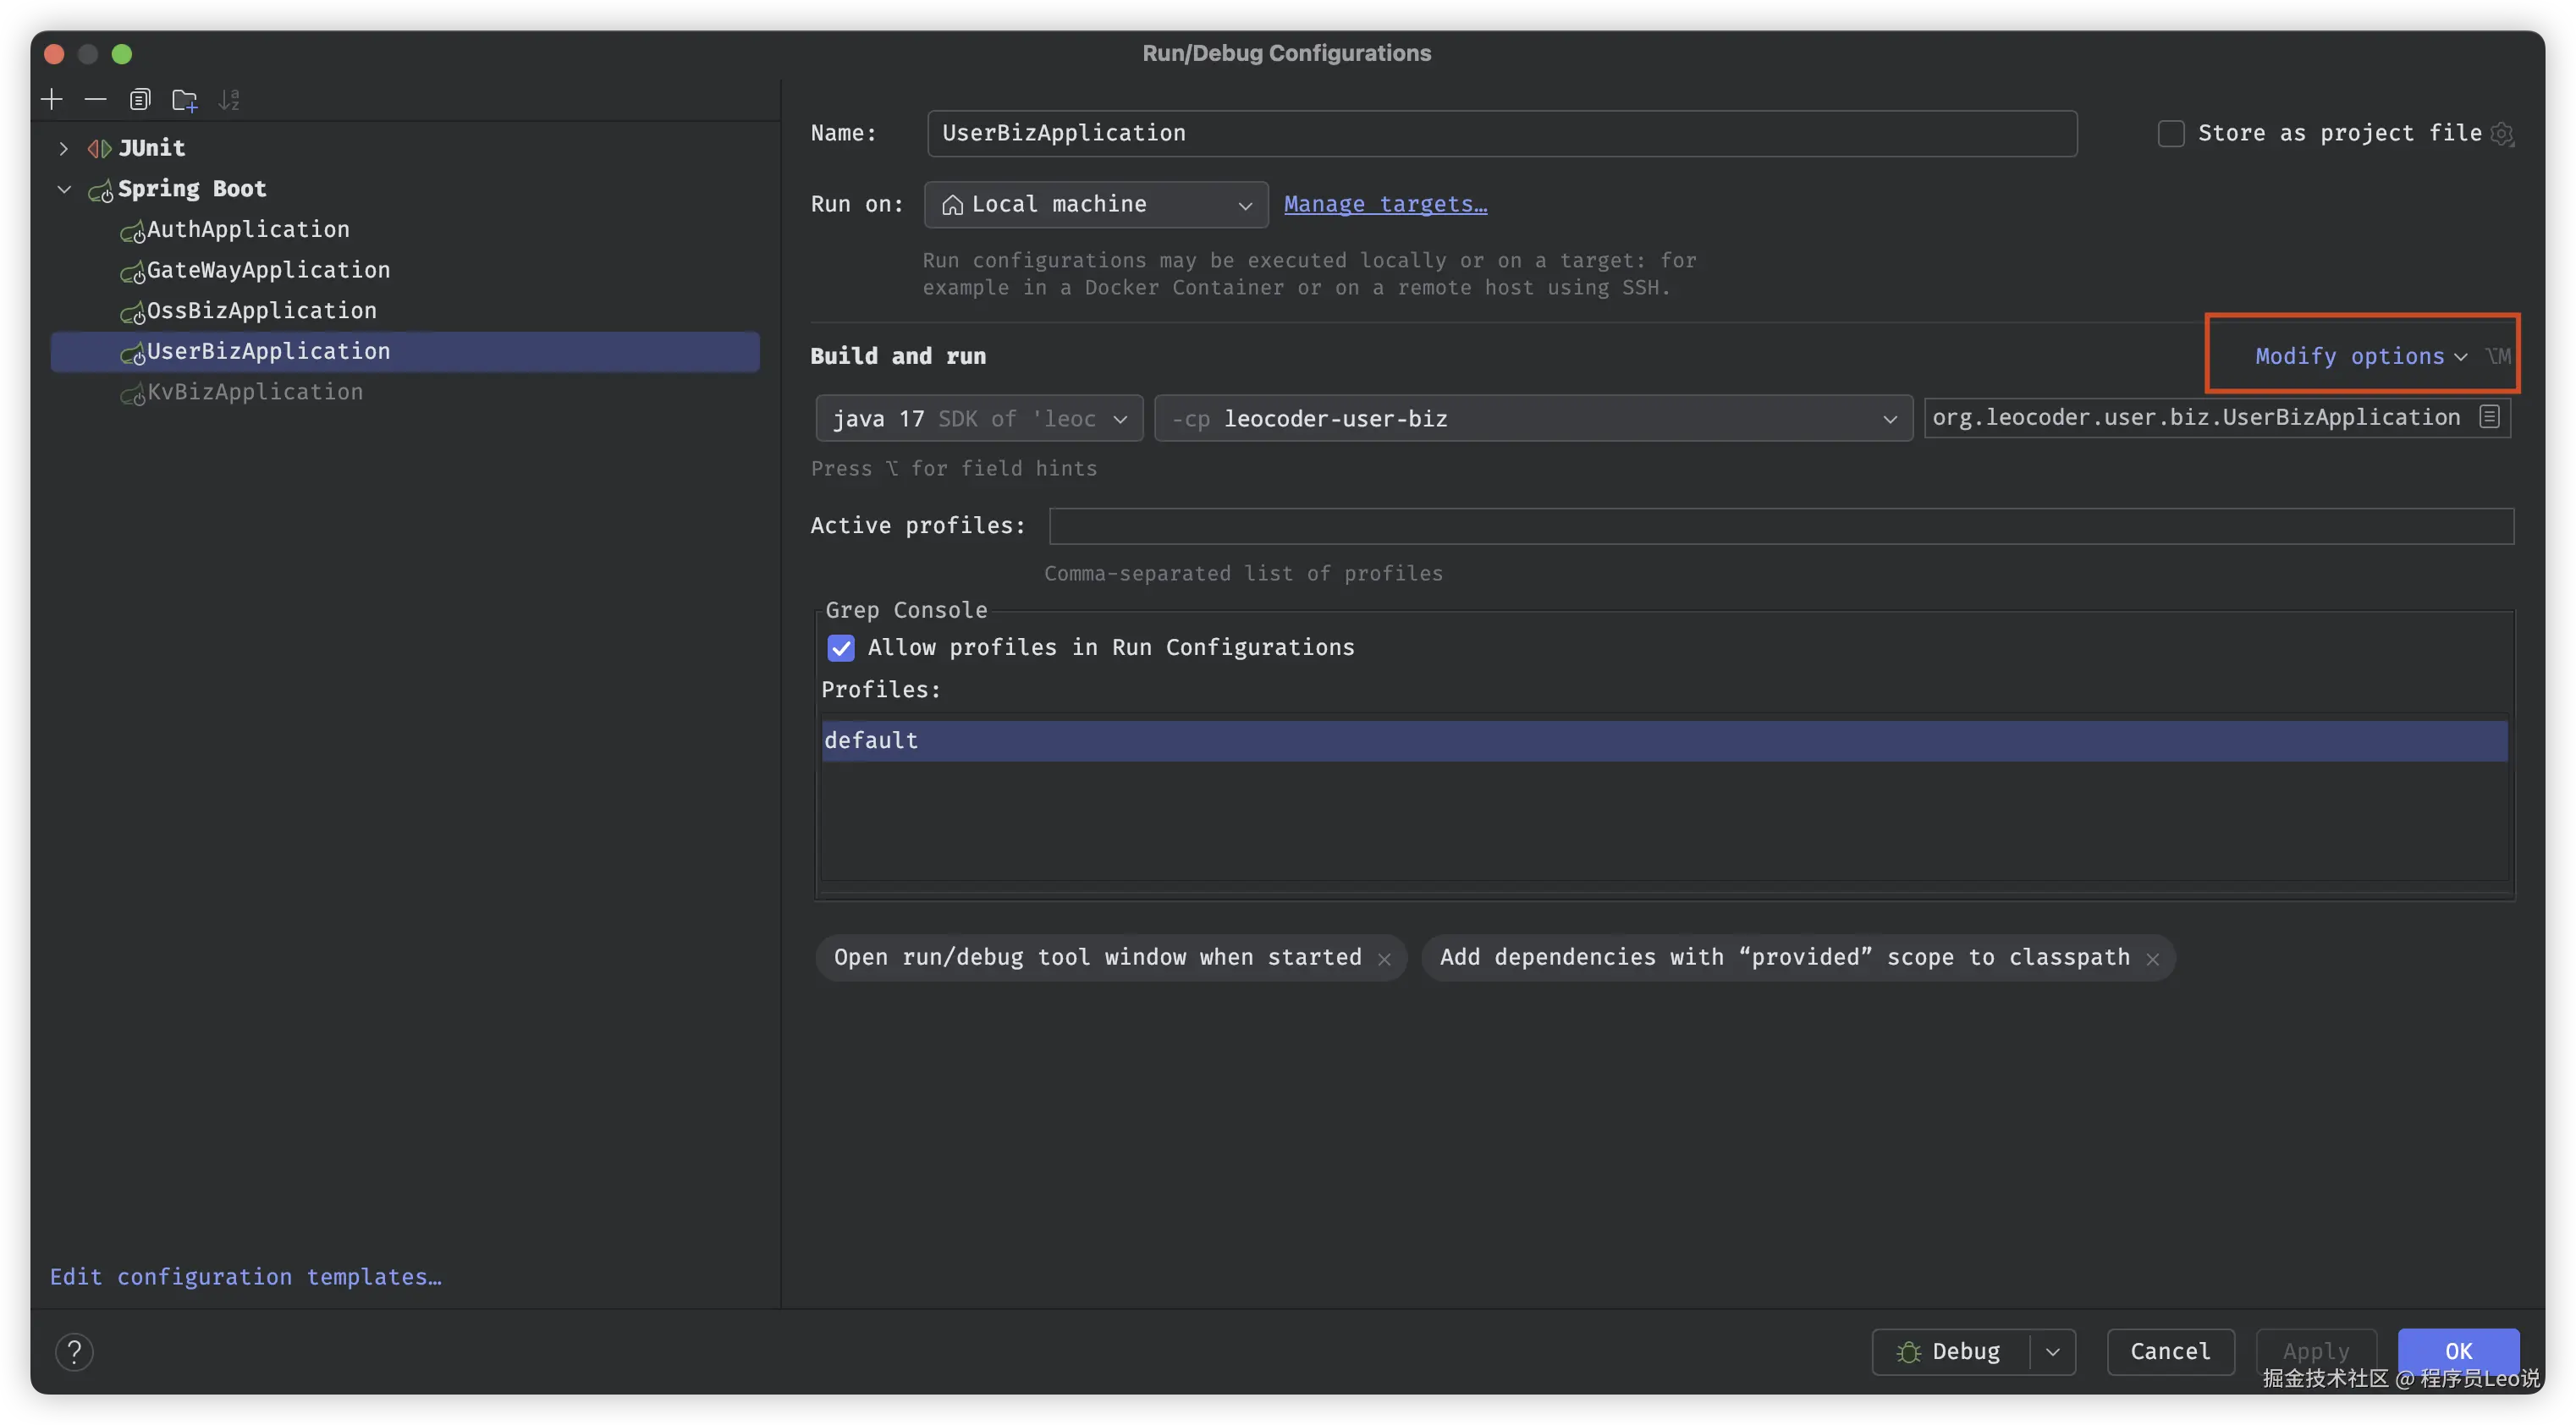Click the Copy Configuration icon
Viewport: 2576px width, 1425px height.
click(140, 99)
